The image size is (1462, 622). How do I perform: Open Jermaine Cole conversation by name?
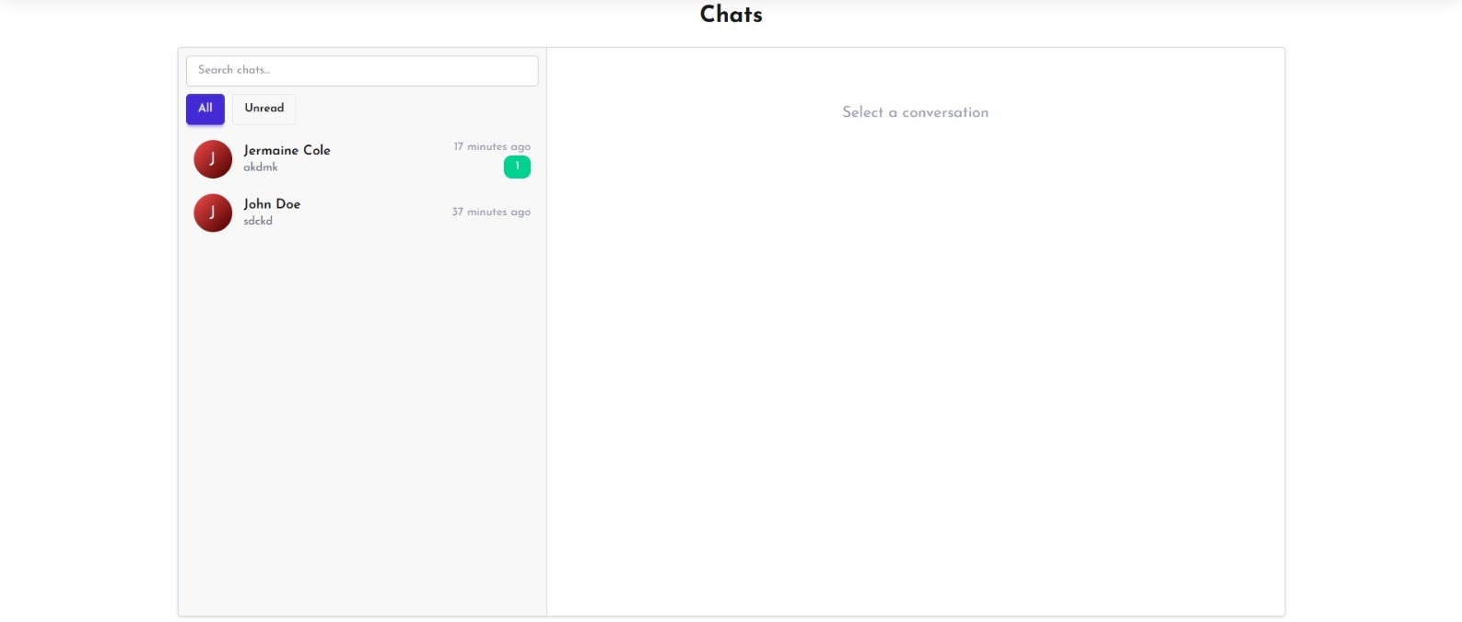click(287, 150)
